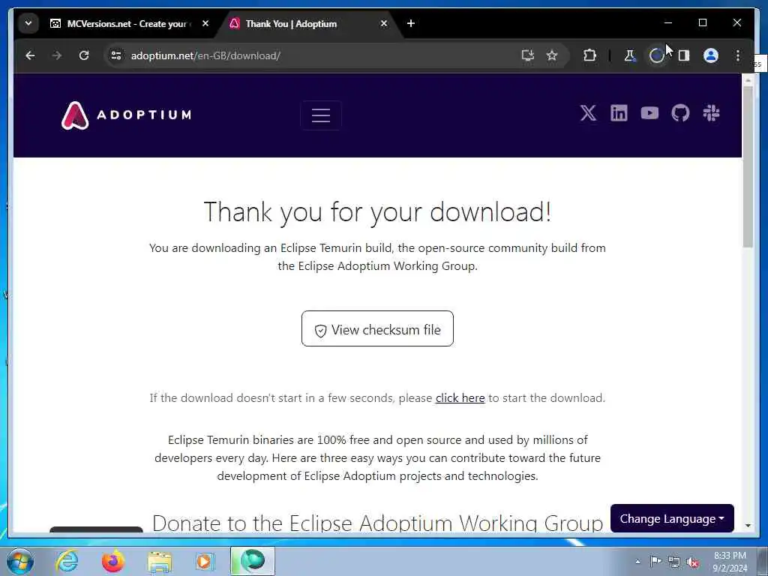Image resolution: width=768 pixels, height=576 pixels.
Task: Expand the tab search dropdown
Action: pyautogui.click(x=28, y=23)
